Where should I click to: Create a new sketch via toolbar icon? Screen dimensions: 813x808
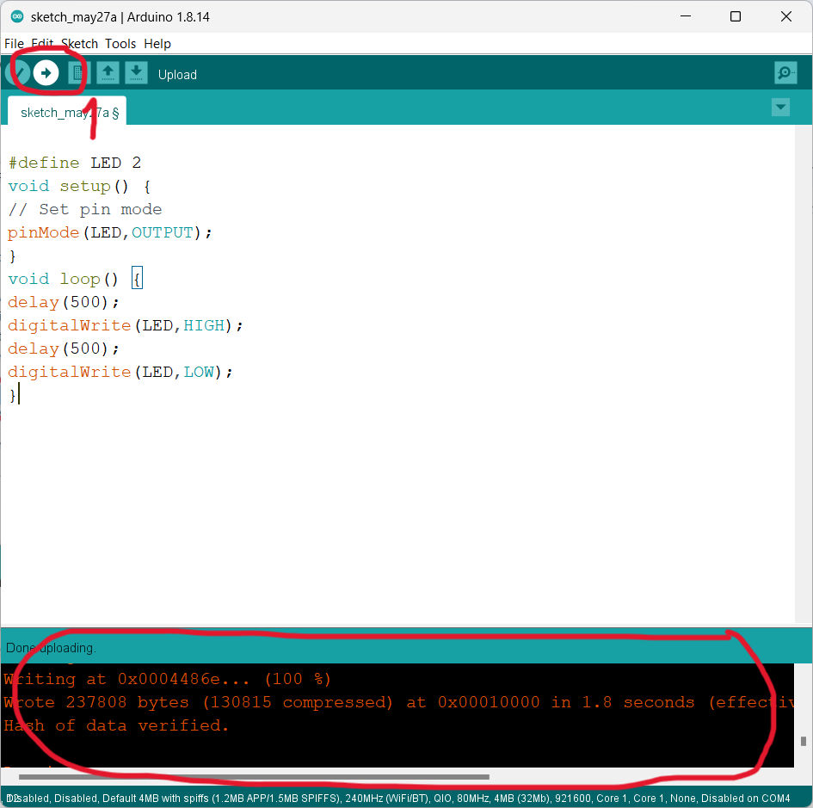pyautogui.click(x=79, y=73)
